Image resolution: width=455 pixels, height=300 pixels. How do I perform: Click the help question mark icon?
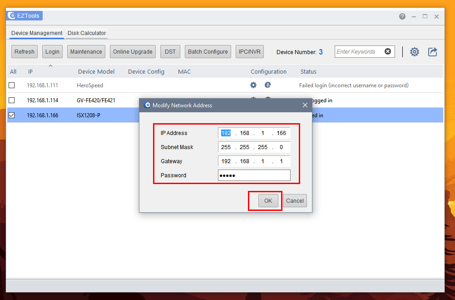point(402,16)
